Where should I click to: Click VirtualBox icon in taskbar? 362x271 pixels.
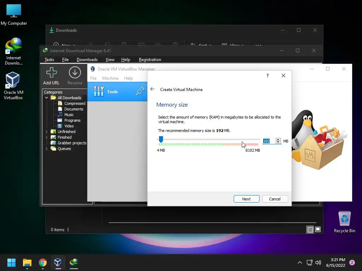pyautogui.click(x=58, y=262)
